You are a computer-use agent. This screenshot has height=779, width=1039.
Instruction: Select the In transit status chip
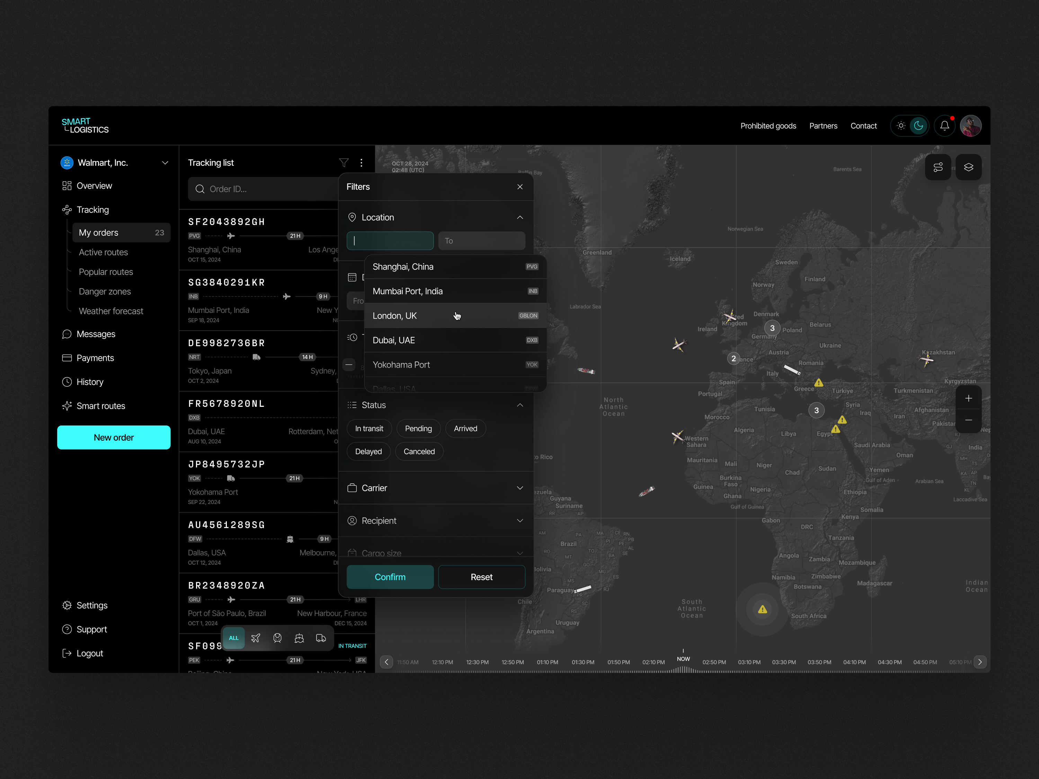click(369, 428)
